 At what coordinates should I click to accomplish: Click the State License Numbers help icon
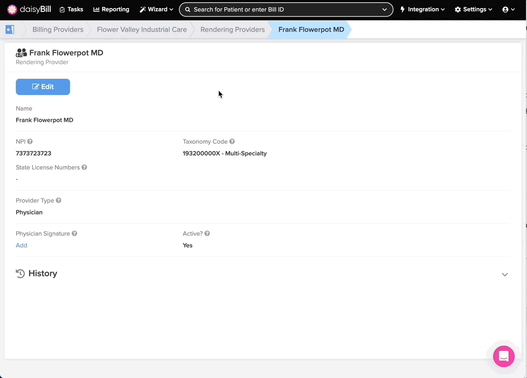click(84, 167)
